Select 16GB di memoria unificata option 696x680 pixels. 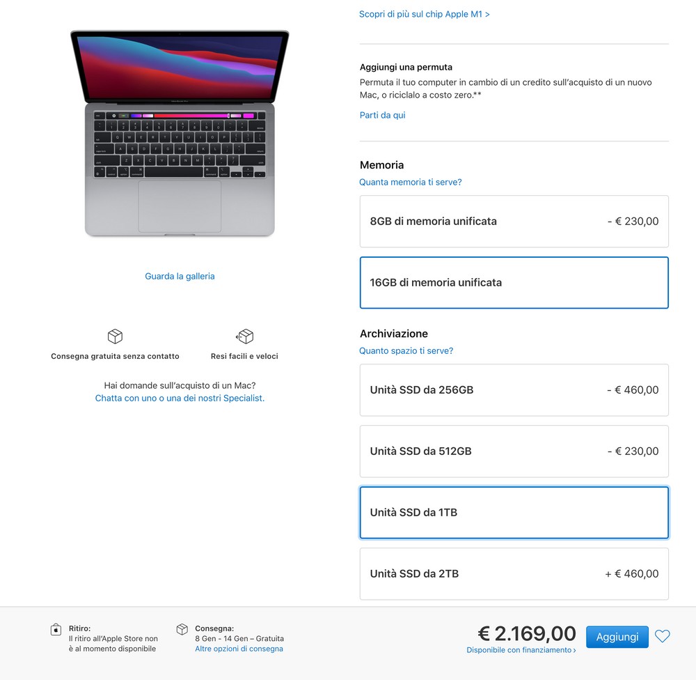514,283
